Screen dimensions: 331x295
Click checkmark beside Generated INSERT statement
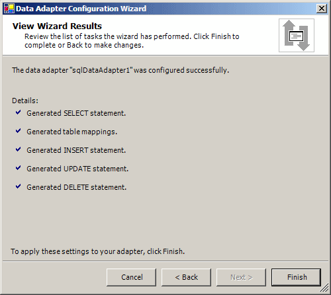[x=19, y=149]
